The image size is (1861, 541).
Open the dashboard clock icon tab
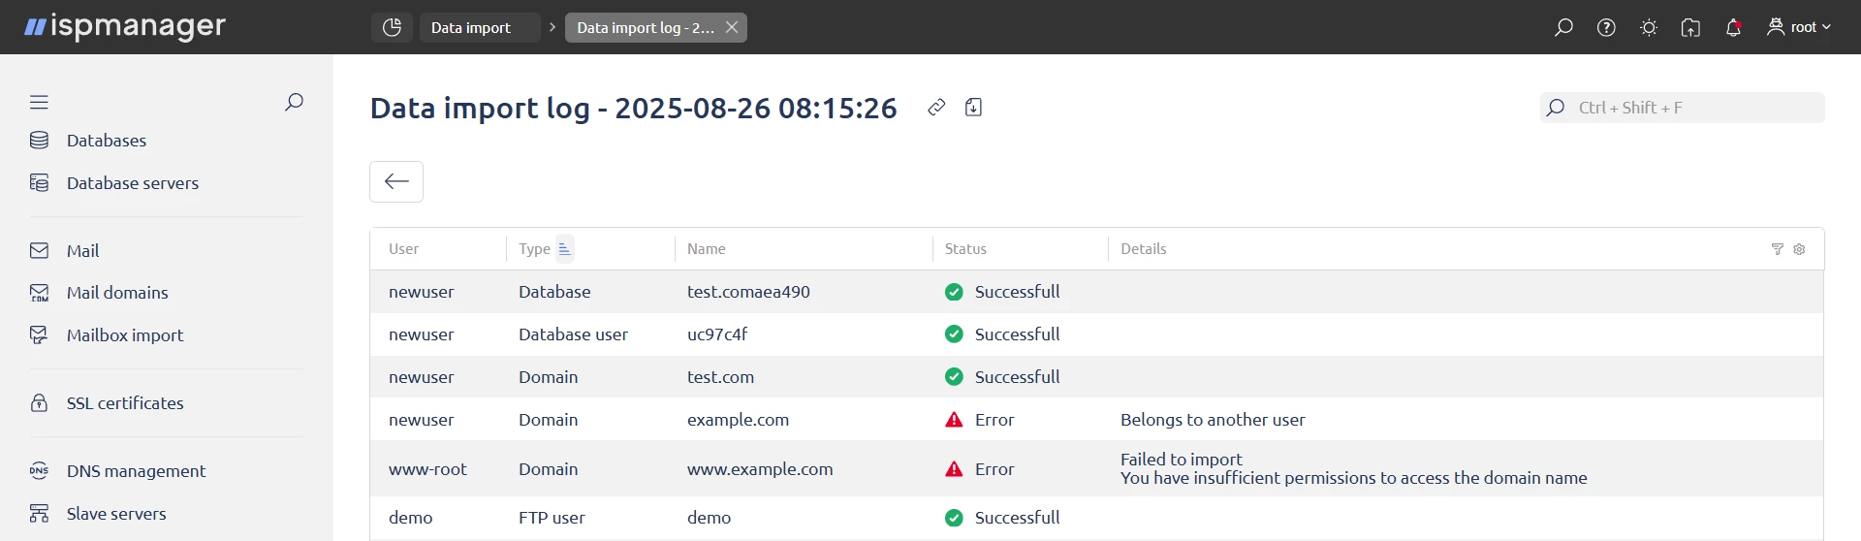click(392, 27)
